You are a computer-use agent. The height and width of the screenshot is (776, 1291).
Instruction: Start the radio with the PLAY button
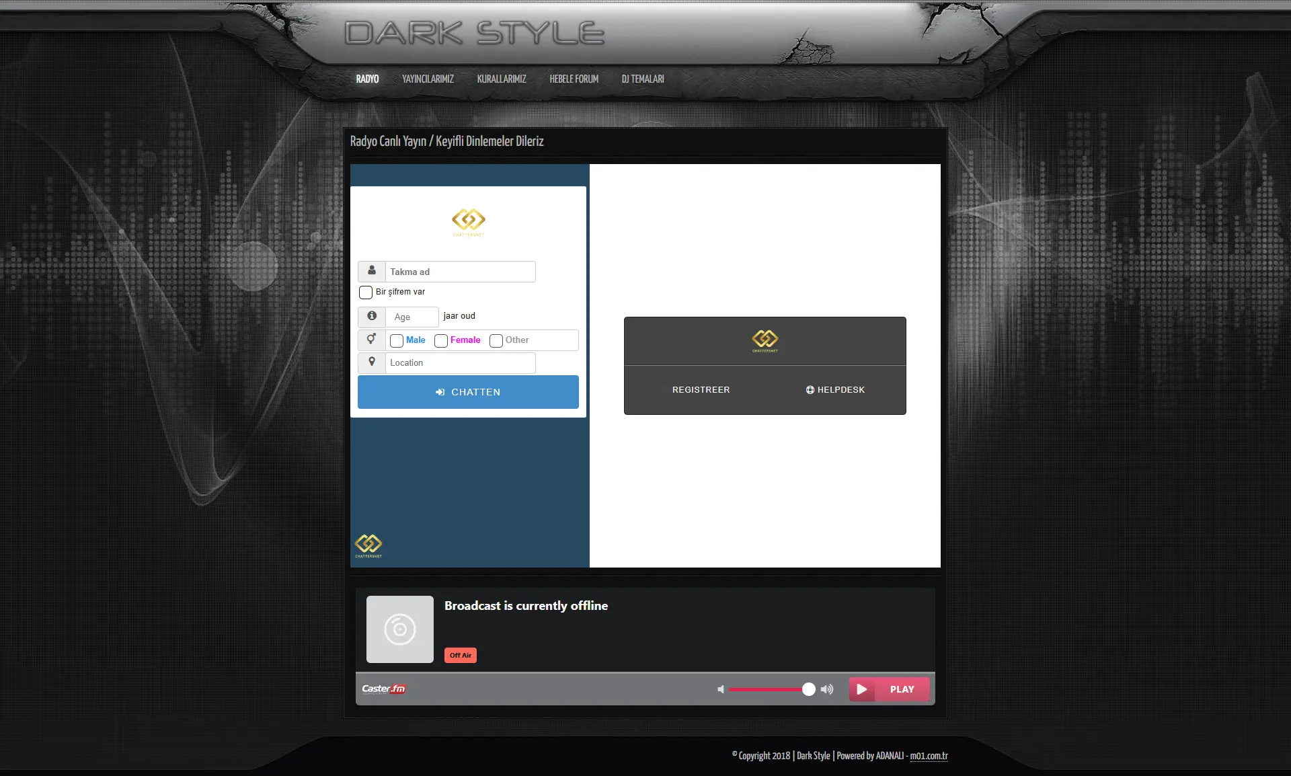click(x=890, y=689)
